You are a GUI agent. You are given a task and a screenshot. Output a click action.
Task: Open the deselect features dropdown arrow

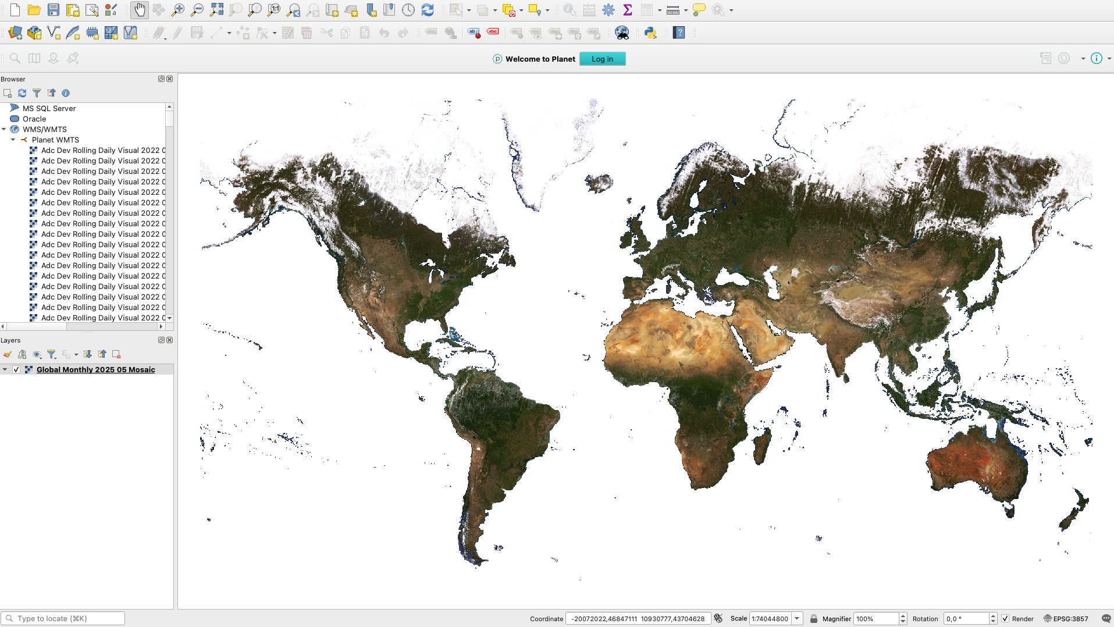click(521, 10)
